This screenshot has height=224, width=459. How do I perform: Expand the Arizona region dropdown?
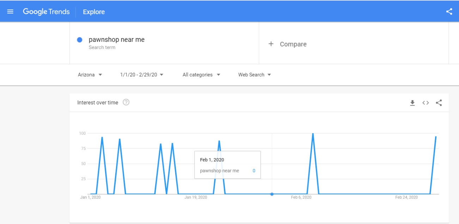tap(90, 75)
